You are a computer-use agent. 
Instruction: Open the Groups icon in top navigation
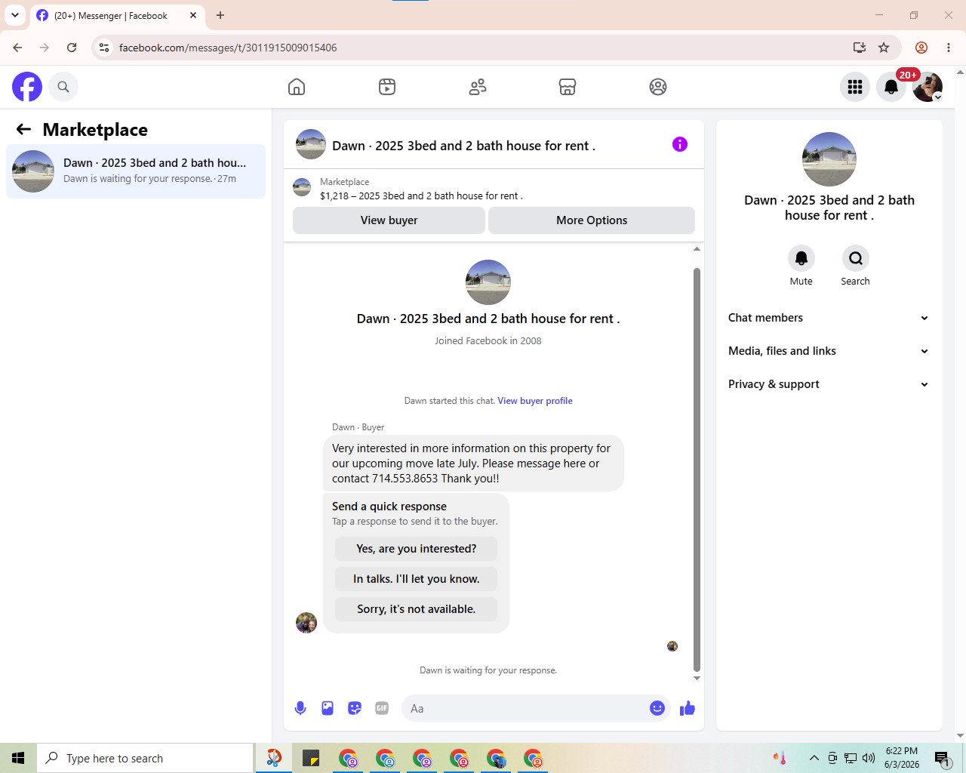point(658,87)
